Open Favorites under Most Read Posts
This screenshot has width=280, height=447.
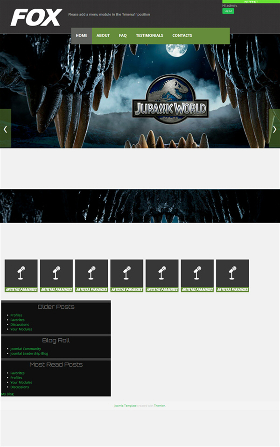tap(17, 373)
